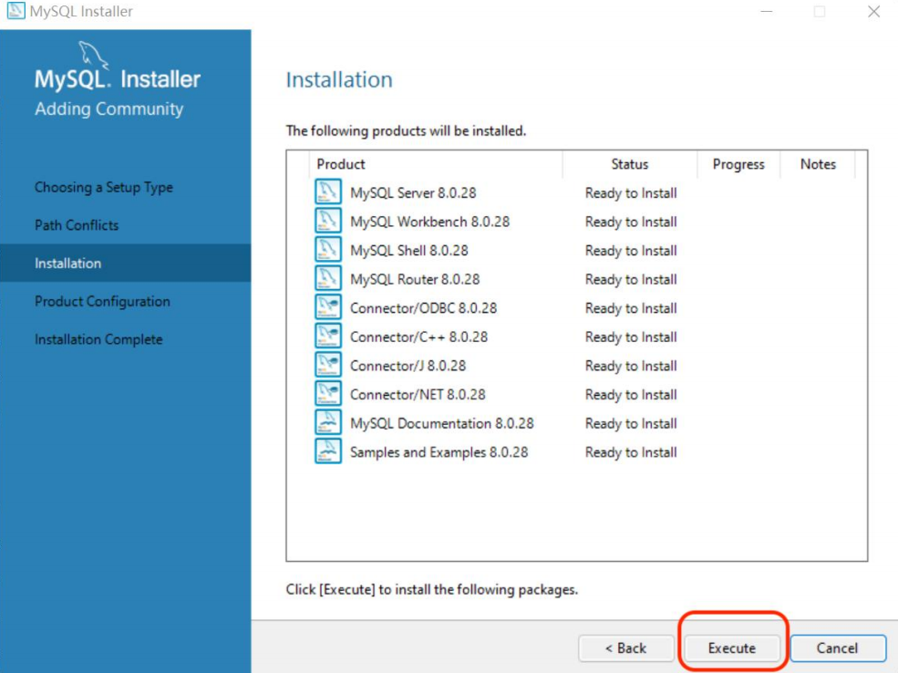Open the Path Conflicts step

click(x=77, y=225)
